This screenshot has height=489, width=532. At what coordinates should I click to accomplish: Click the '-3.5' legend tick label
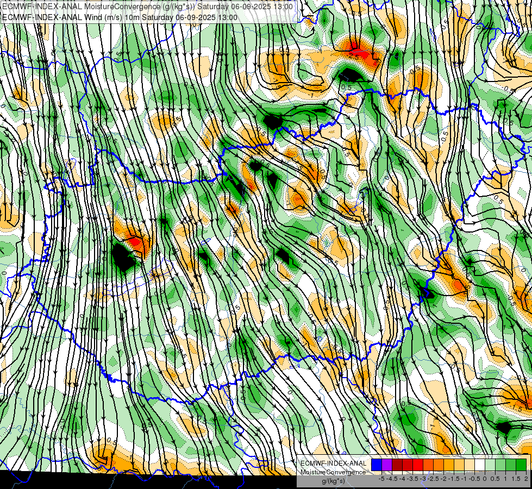tap(412, 479)
